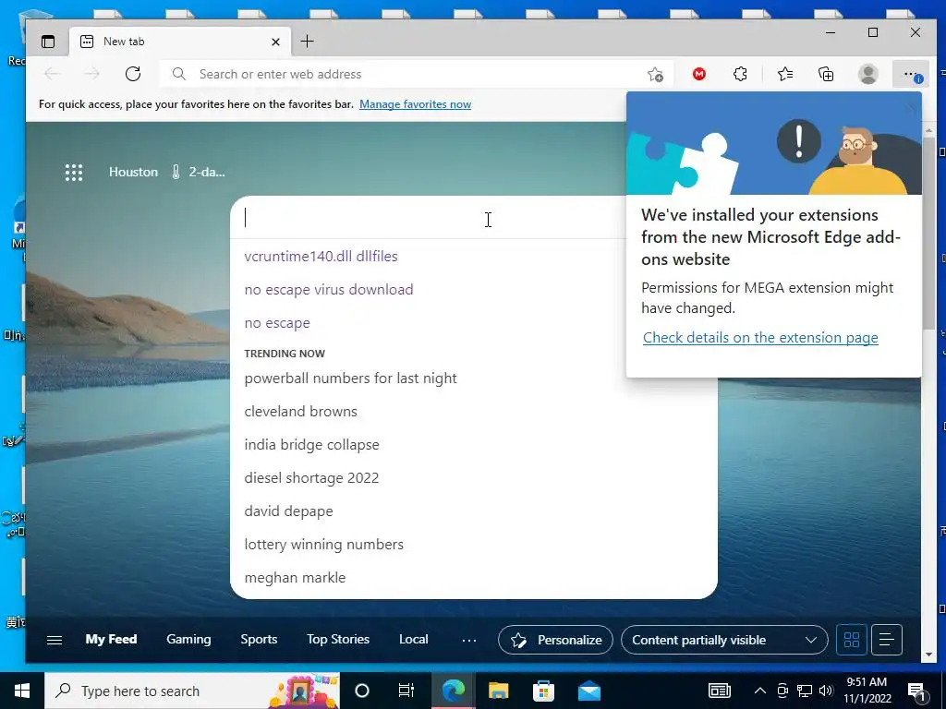Open Settings and more ellipsis menu
Screen dimensions: 946x709
pyautogui.click(x=911, y=74)
